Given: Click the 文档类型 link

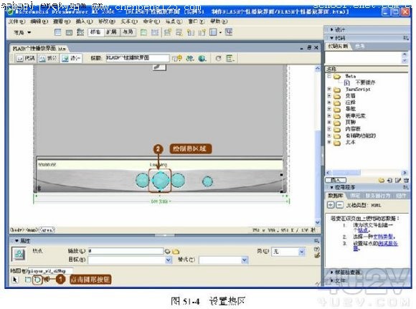Looking at the screenshot, I should click(384, 237).
